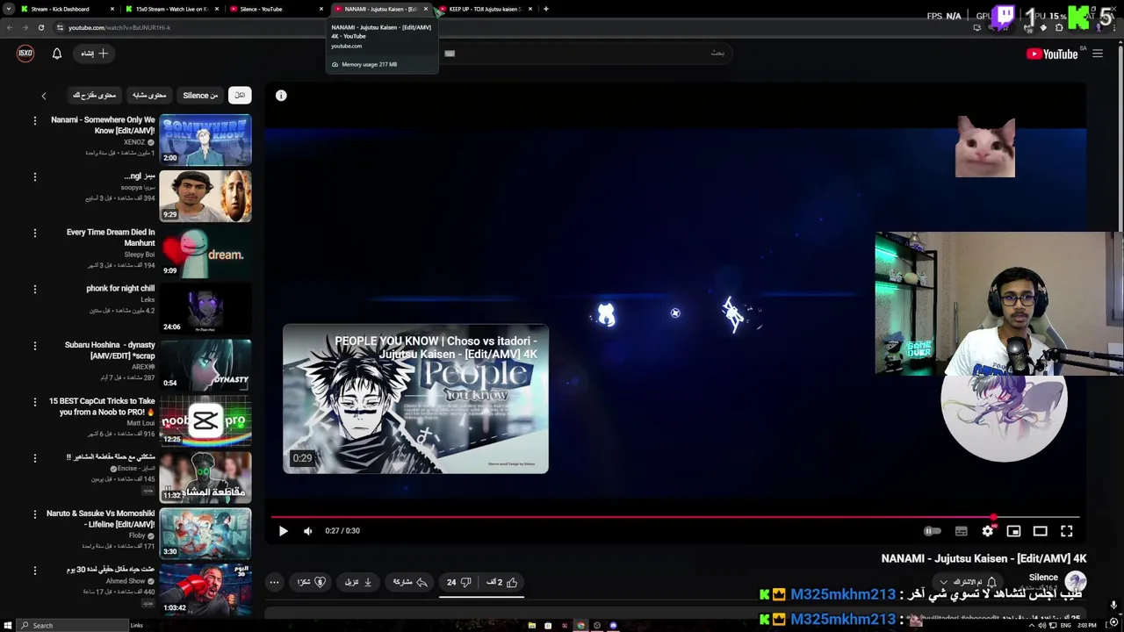
Task: Dislike the video with thumbs down
Action: pyautogui.click(x=458, y=582)
